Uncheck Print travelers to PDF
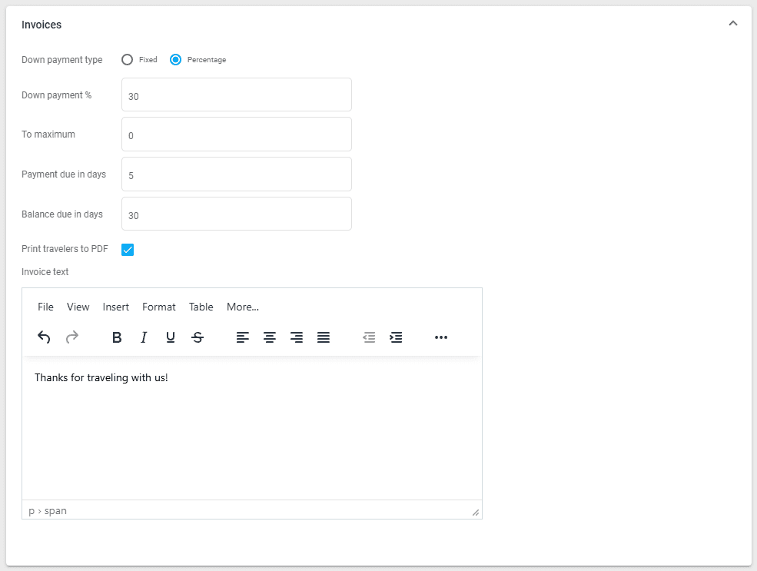This screenshot has width=757, height=571. click(128, 250)
